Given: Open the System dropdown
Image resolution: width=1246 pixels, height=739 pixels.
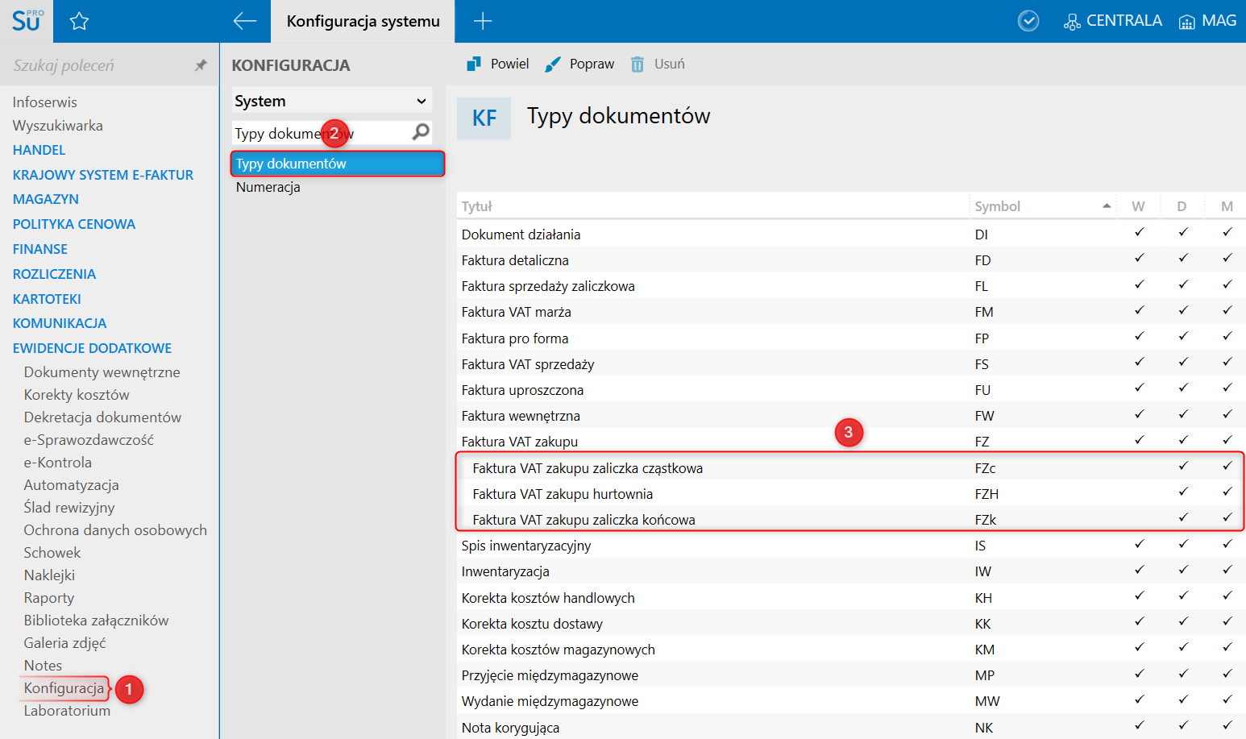Looking at the screenshot, I should pos(332,101).
